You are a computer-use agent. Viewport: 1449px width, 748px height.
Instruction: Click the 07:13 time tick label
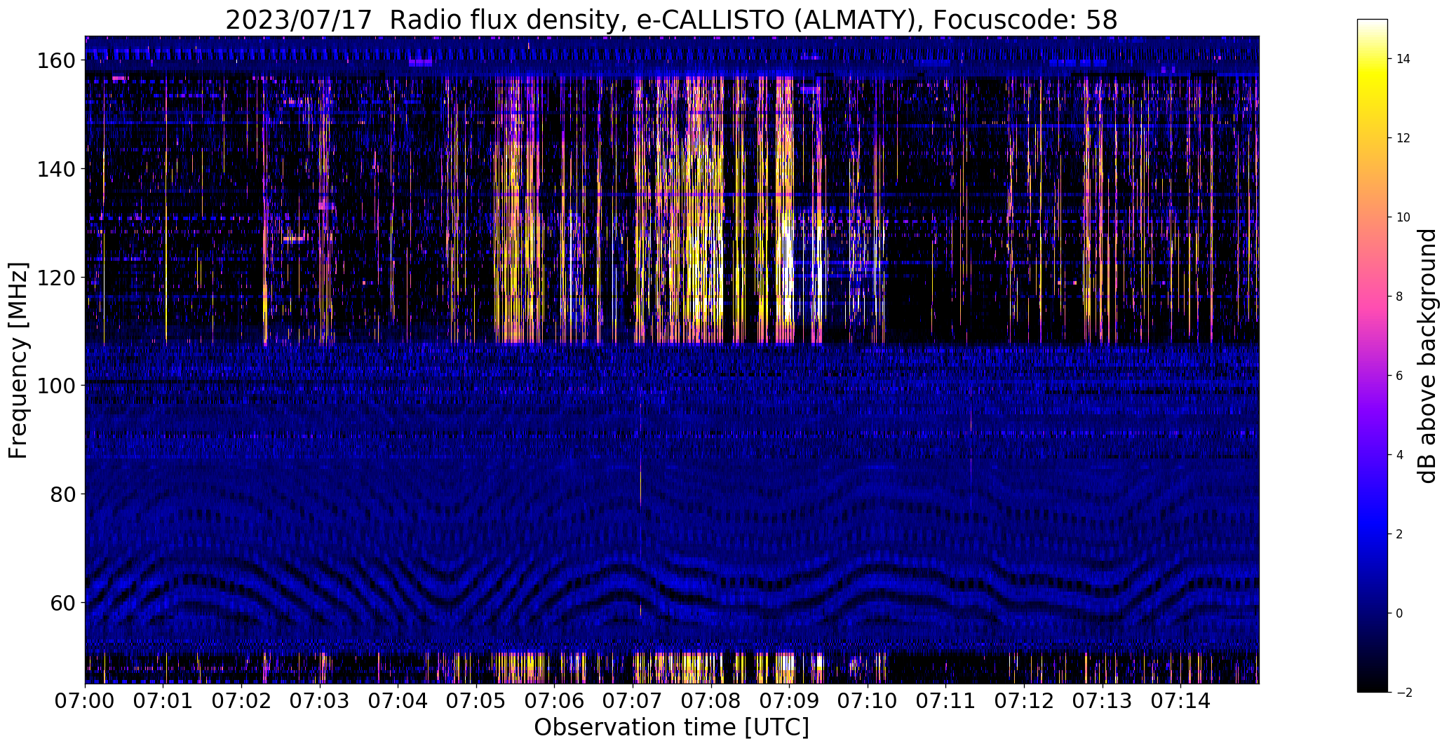1103,700
